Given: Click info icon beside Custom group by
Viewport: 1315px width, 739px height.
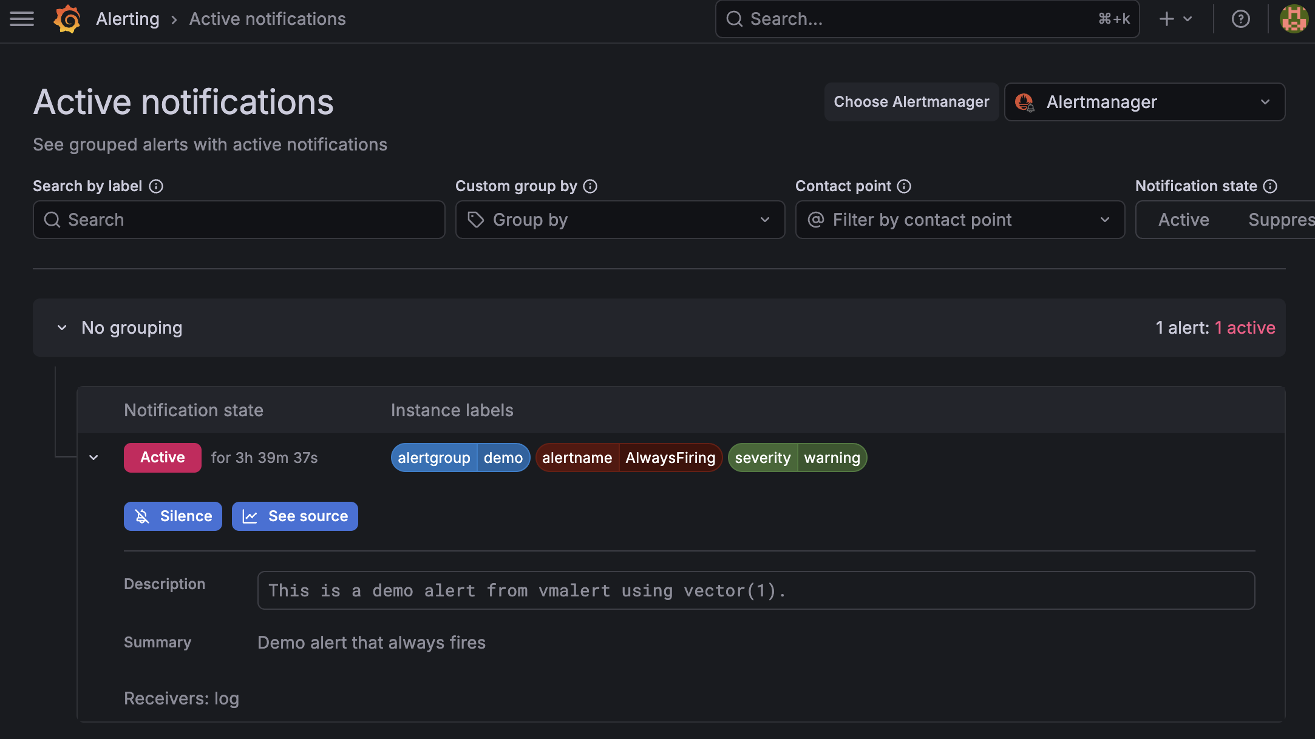Looking at the screenshot, I should pyautogui.click(x=590, y=186).
